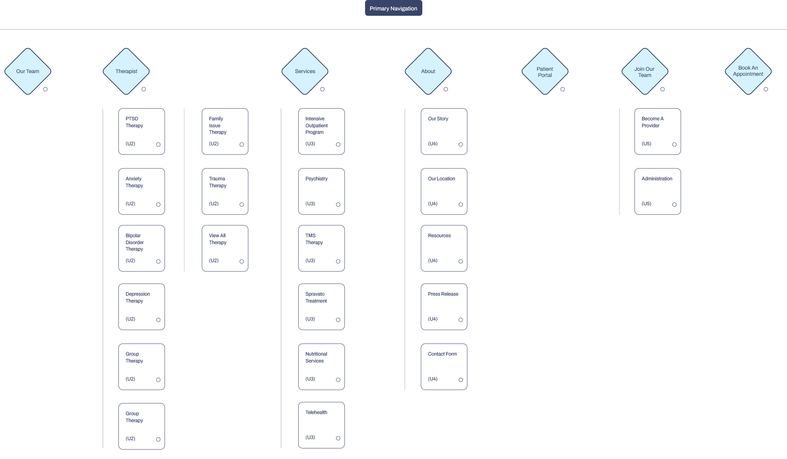Toggle the circle indicator on Our Story node
This screenshot has height=459, width=787.
[x=460, y=145]
